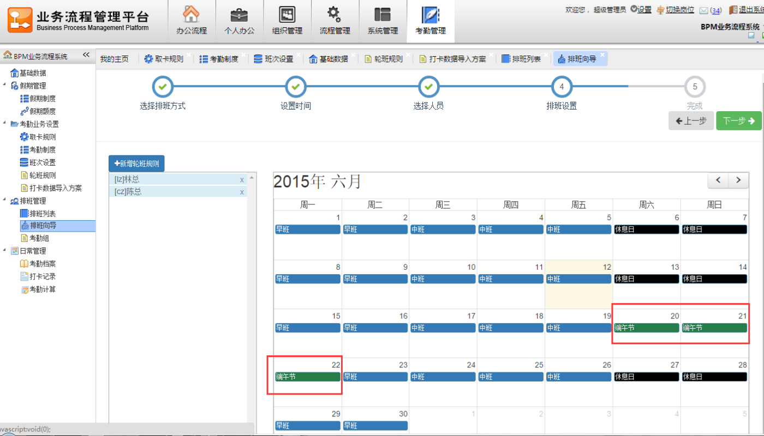Open 班次设置 in the sidebar tree
This screenshot has width=764, height=436.
point(42,162)
